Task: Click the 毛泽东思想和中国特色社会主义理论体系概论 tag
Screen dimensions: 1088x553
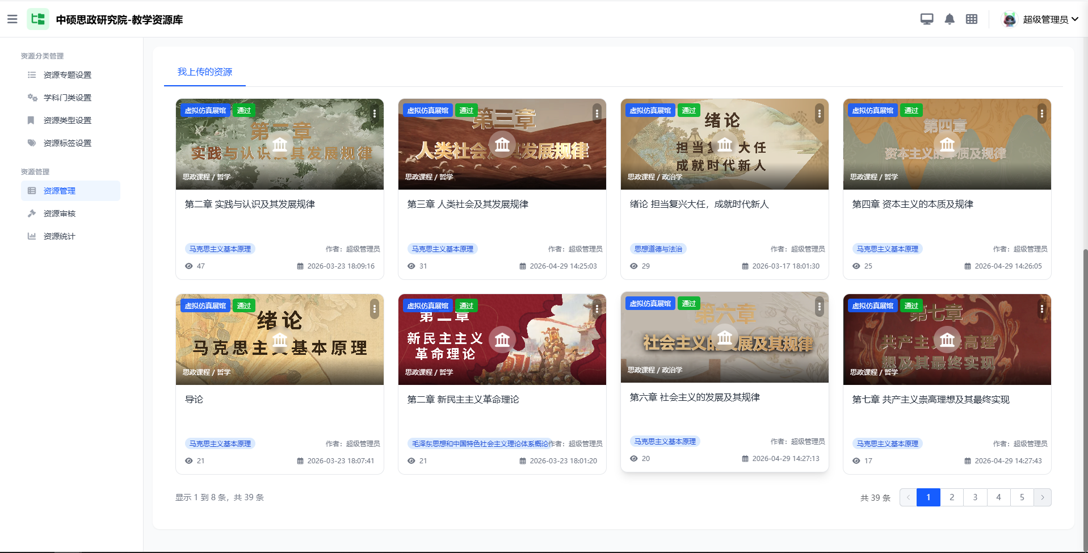Action: tap(480, 444)
